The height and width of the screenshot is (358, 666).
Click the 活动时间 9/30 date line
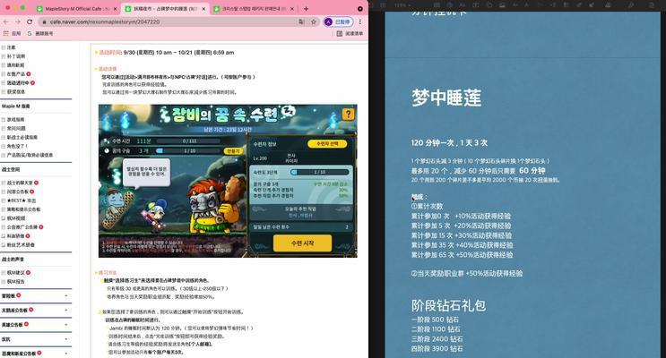coord(167,53)
